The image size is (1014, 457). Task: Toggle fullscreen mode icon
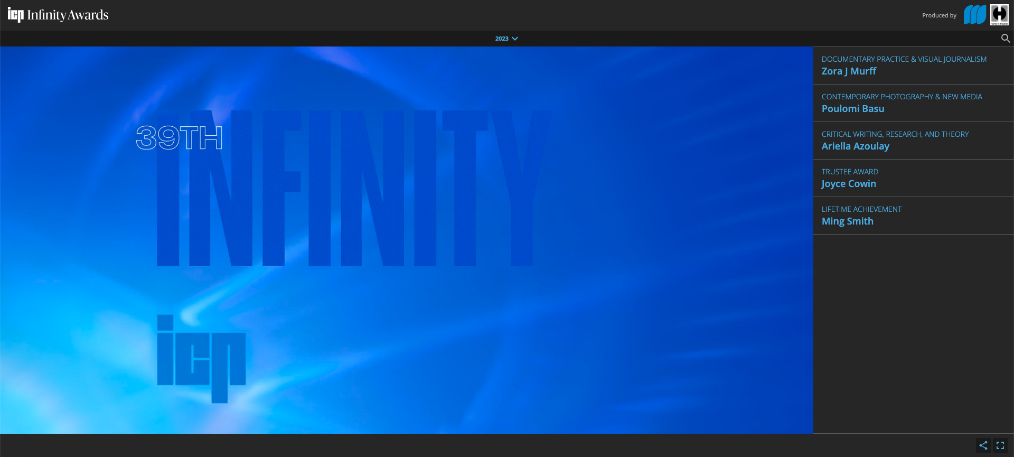point(1000,445)
